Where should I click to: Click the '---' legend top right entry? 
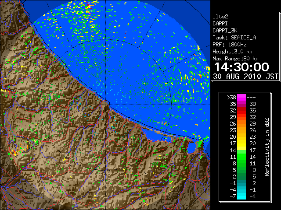[x=251, y=98]
